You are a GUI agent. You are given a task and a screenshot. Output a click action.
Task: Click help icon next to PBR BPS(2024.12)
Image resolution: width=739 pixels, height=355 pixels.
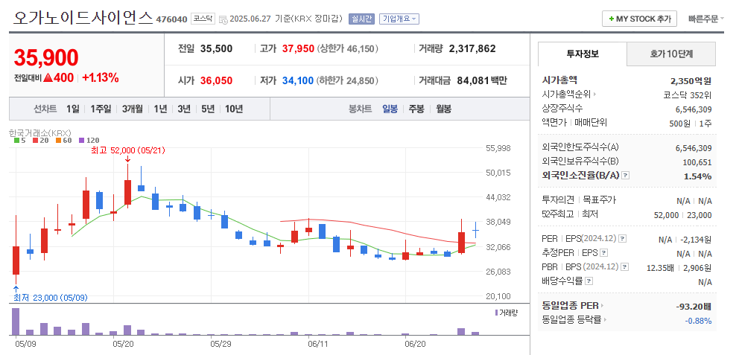tap(624, 267)
